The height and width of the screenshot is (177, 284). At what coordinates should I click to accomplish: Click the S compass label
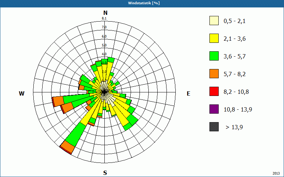105,173
